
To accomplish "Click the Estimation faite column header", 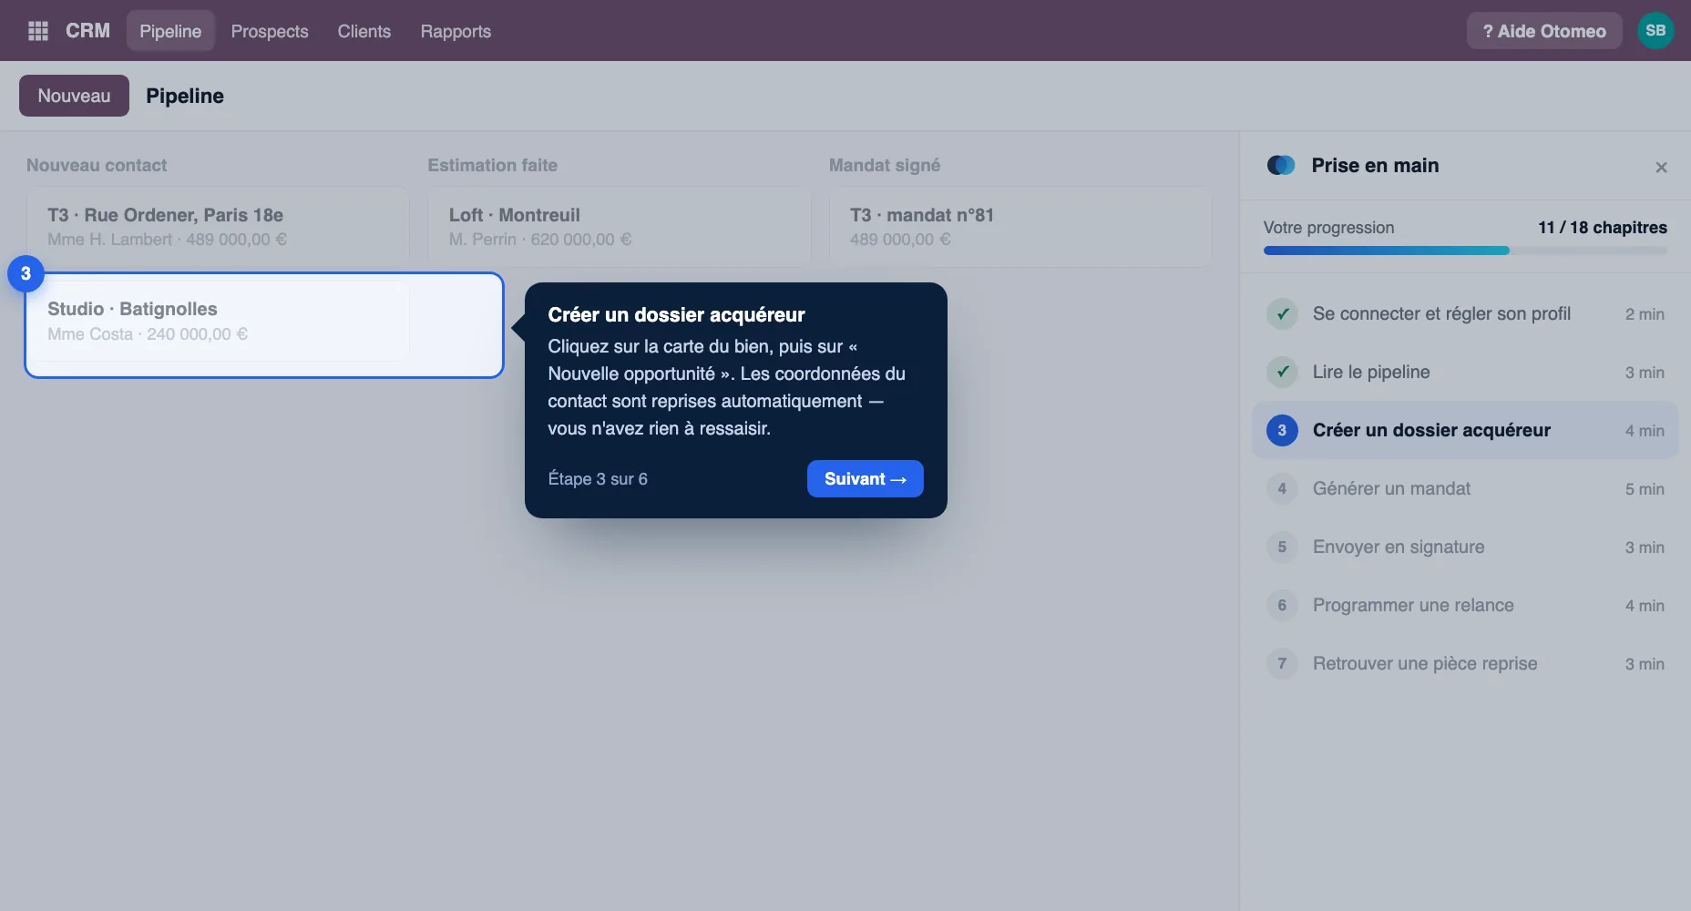I will [493, 166].
